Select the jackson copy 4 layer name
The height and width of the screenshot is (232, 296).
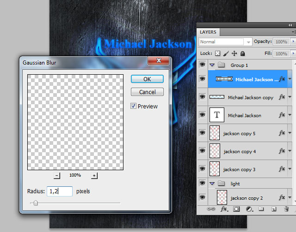pos(240,151)
